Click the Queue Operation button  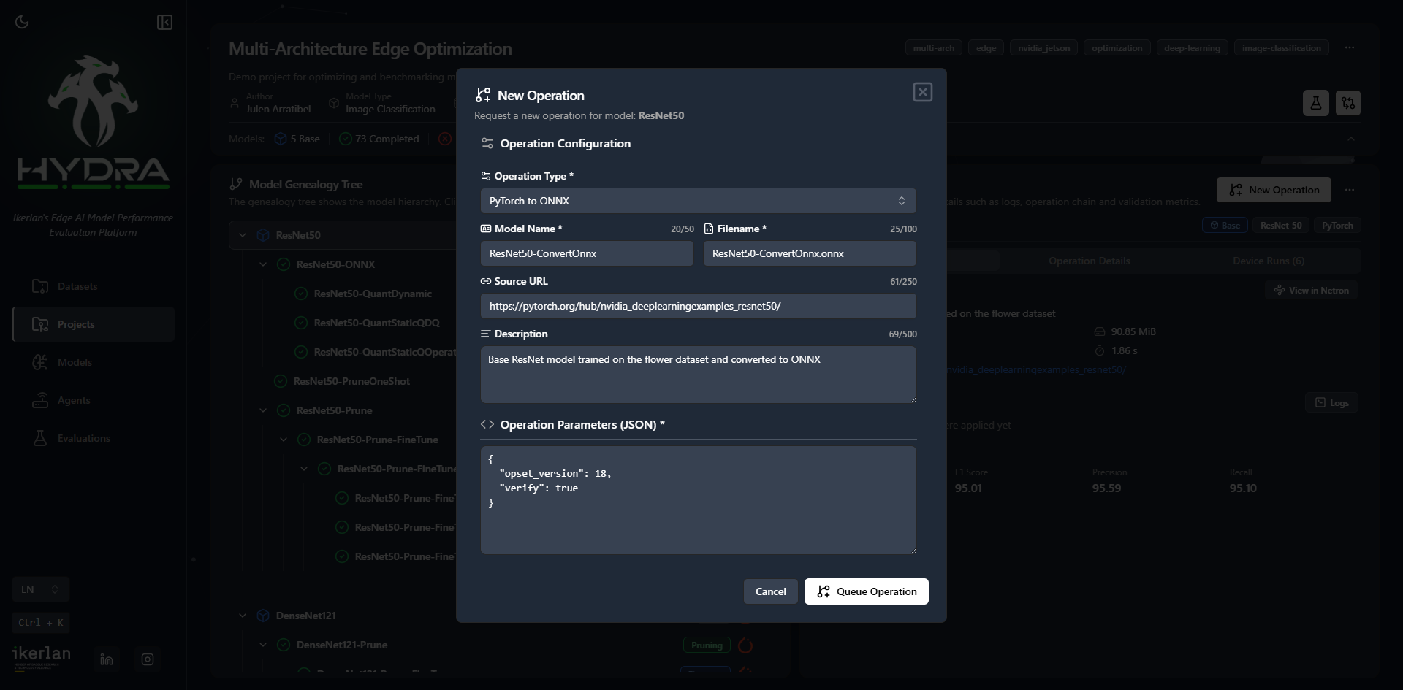(866, 591)
